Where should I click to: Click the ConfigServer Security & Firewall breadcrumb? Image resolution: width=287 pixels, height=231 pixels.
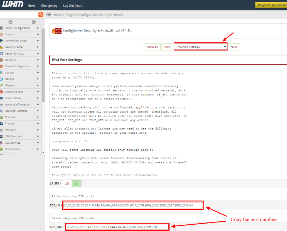[x=101, y=15]
